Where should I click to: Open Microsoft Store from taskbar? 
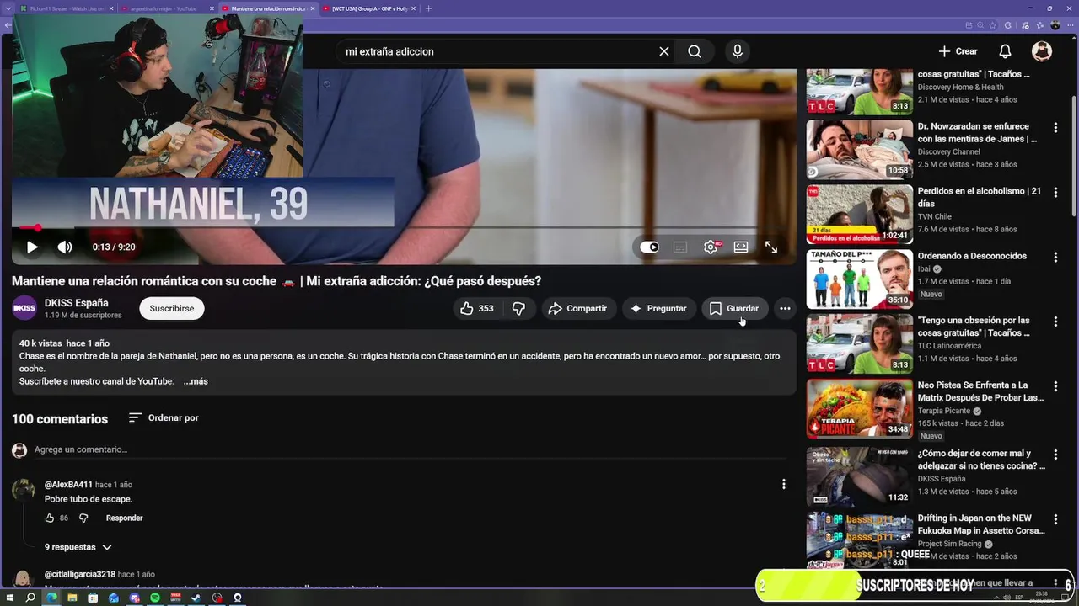coord(93,598)
